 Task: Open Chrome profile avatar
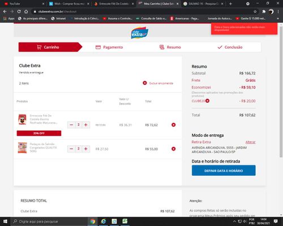click(x=271, y=11)
